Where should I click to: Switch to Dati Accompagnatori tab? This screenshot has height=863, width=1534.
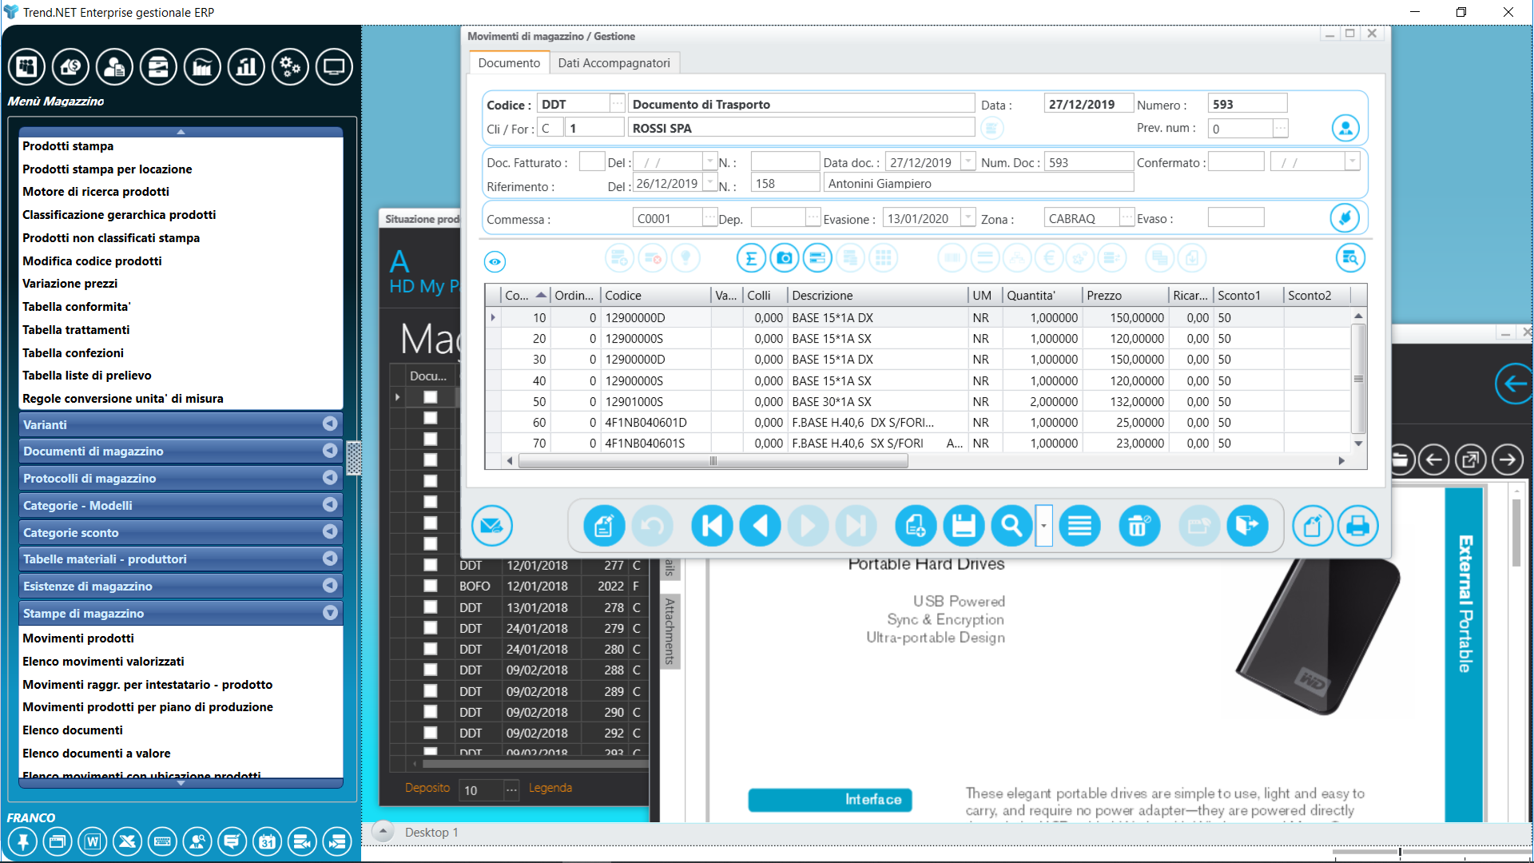[x=614, y=63]
